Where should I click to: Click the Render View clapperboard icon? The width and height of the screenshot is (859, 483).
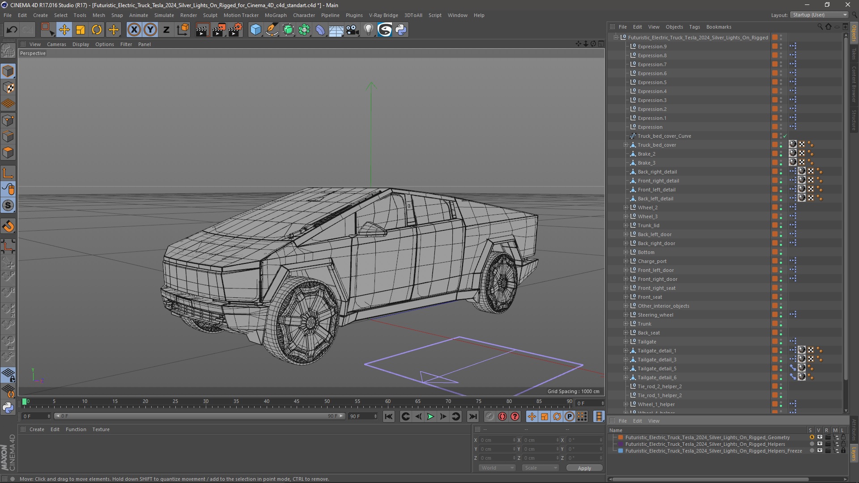click(x=202, y=30)
